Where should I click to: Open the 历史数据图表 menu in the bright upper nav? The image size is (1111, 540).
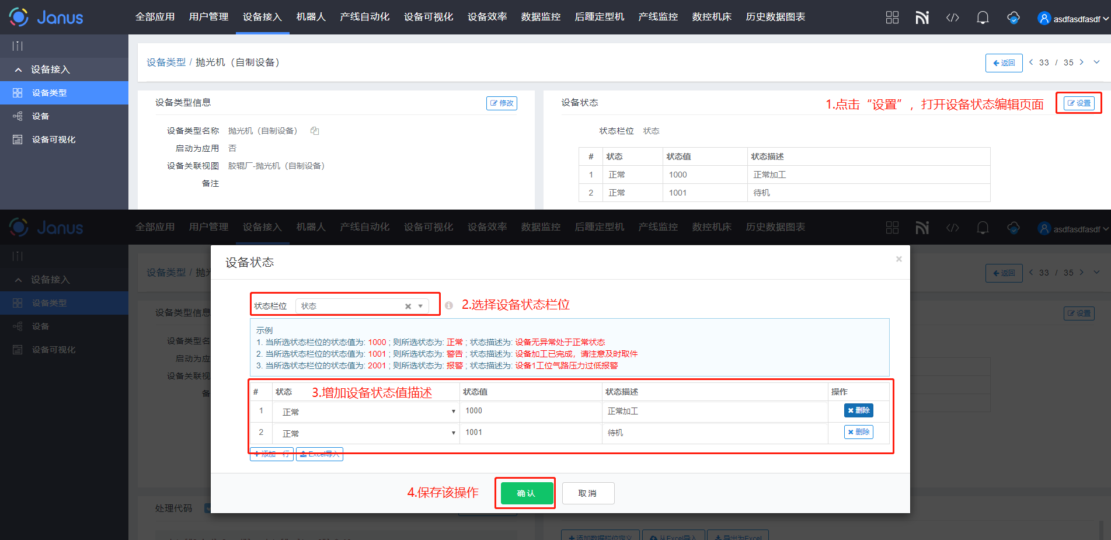(x=775, y=17)
